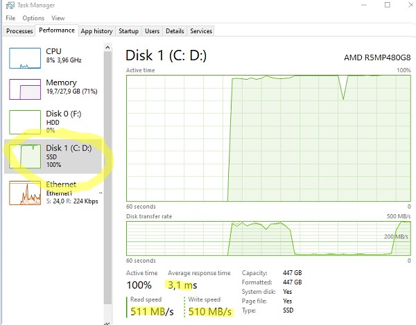
Task: Select the CPU mini graph thumbnail
Action: [24, 58]
